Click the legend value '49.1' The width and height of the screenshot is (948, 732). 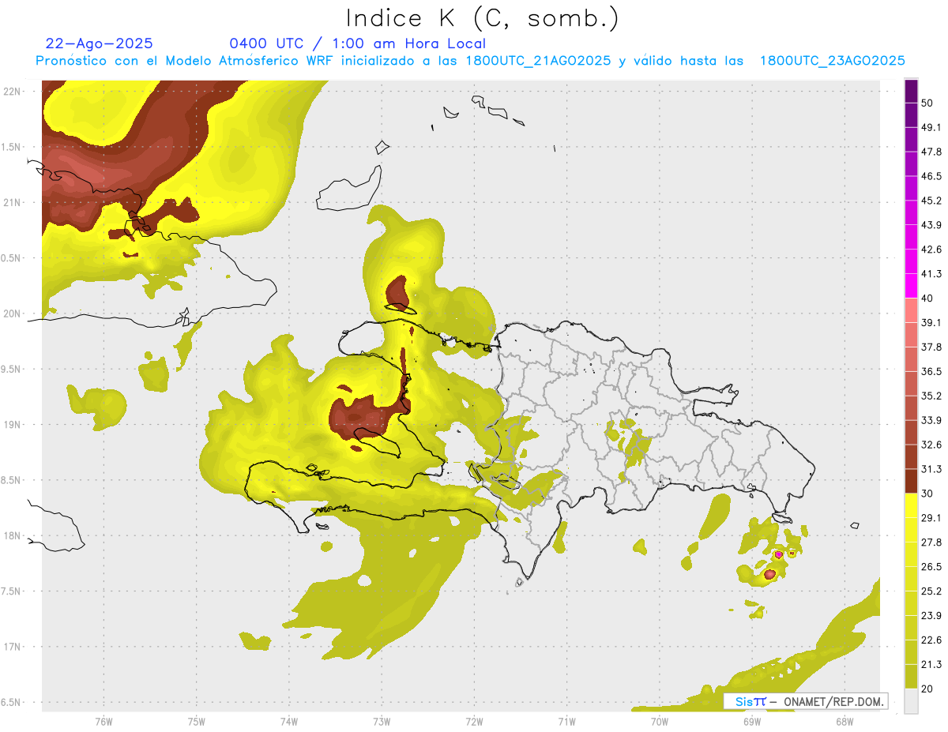(931, 127)
